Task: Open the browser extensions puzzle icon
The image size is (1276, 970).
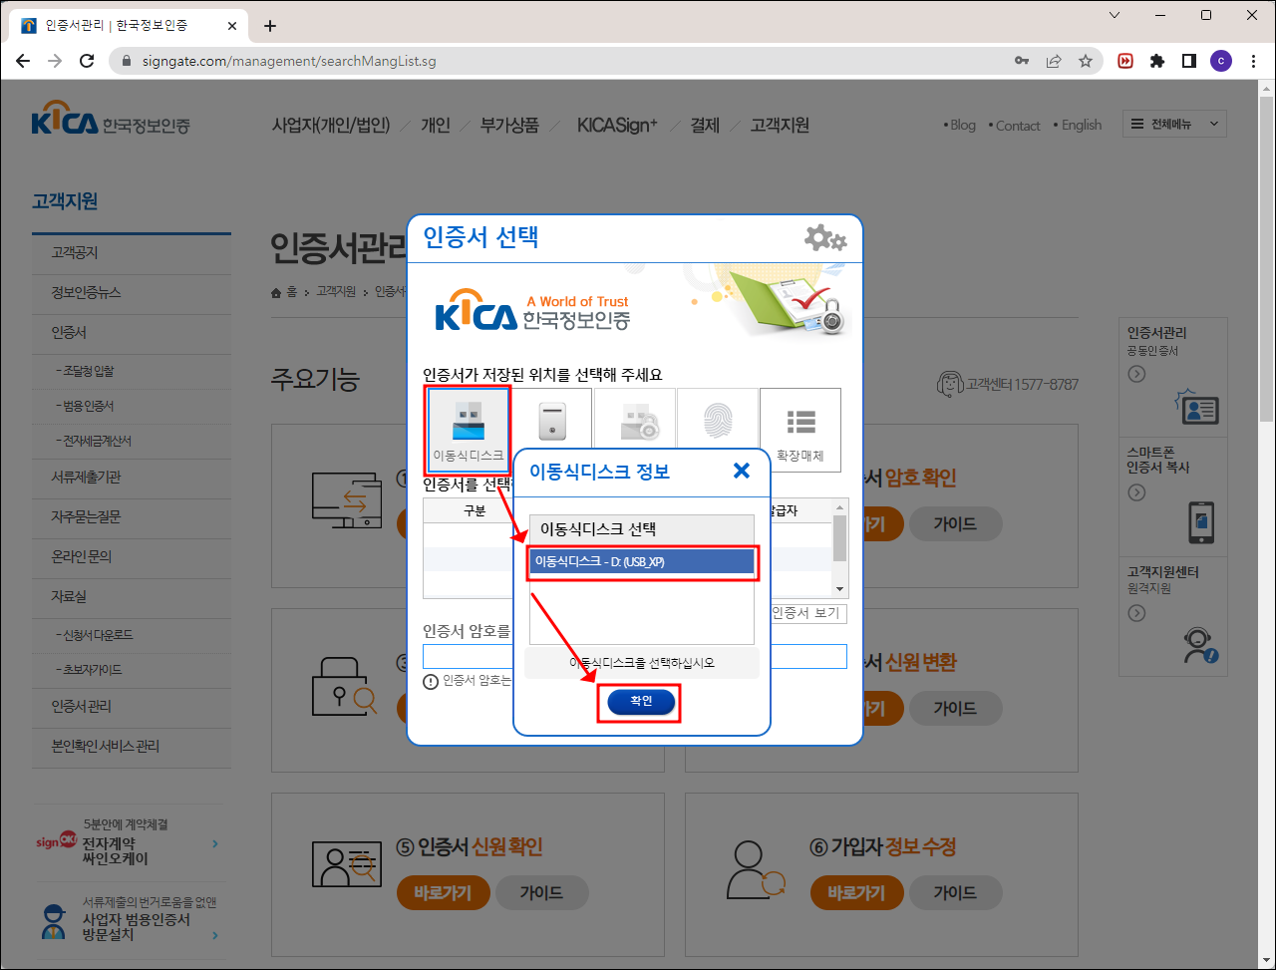Action: click(x=1157, y=61)
